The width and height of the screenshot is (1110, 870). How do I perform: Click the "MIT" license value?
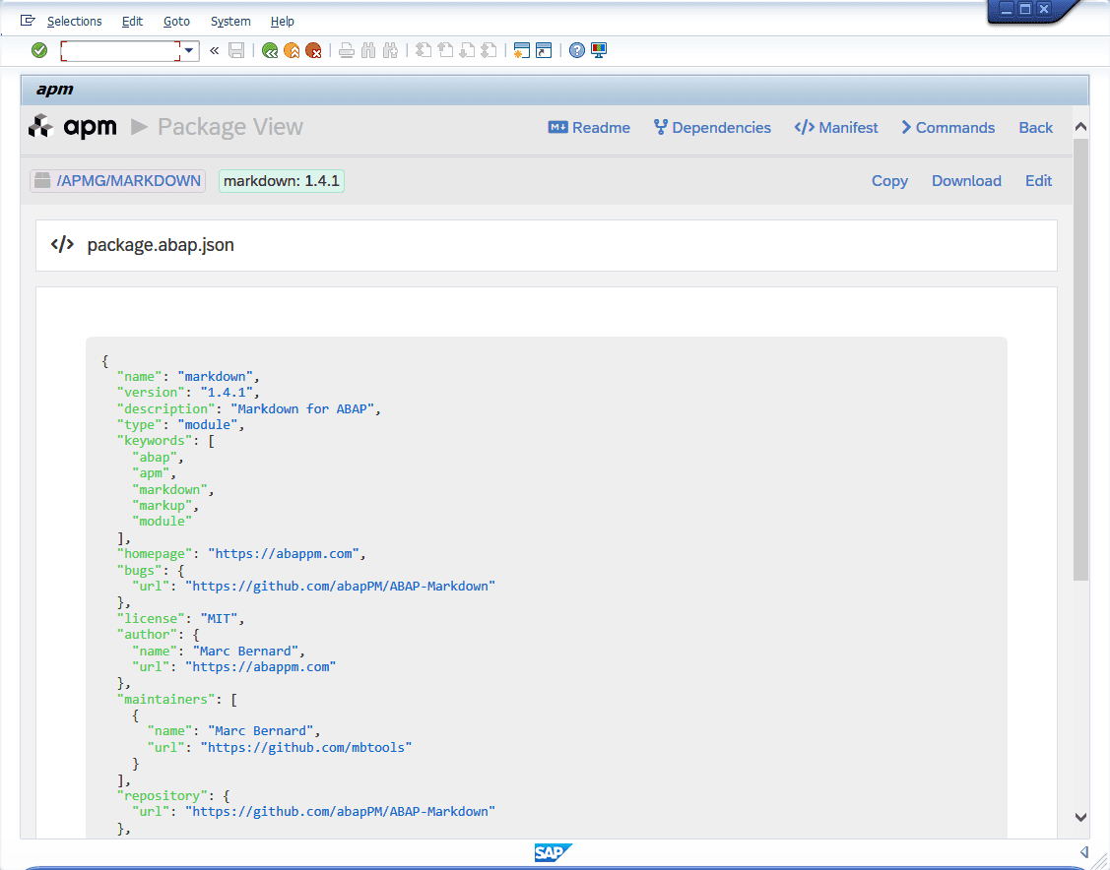coord(219,619)
